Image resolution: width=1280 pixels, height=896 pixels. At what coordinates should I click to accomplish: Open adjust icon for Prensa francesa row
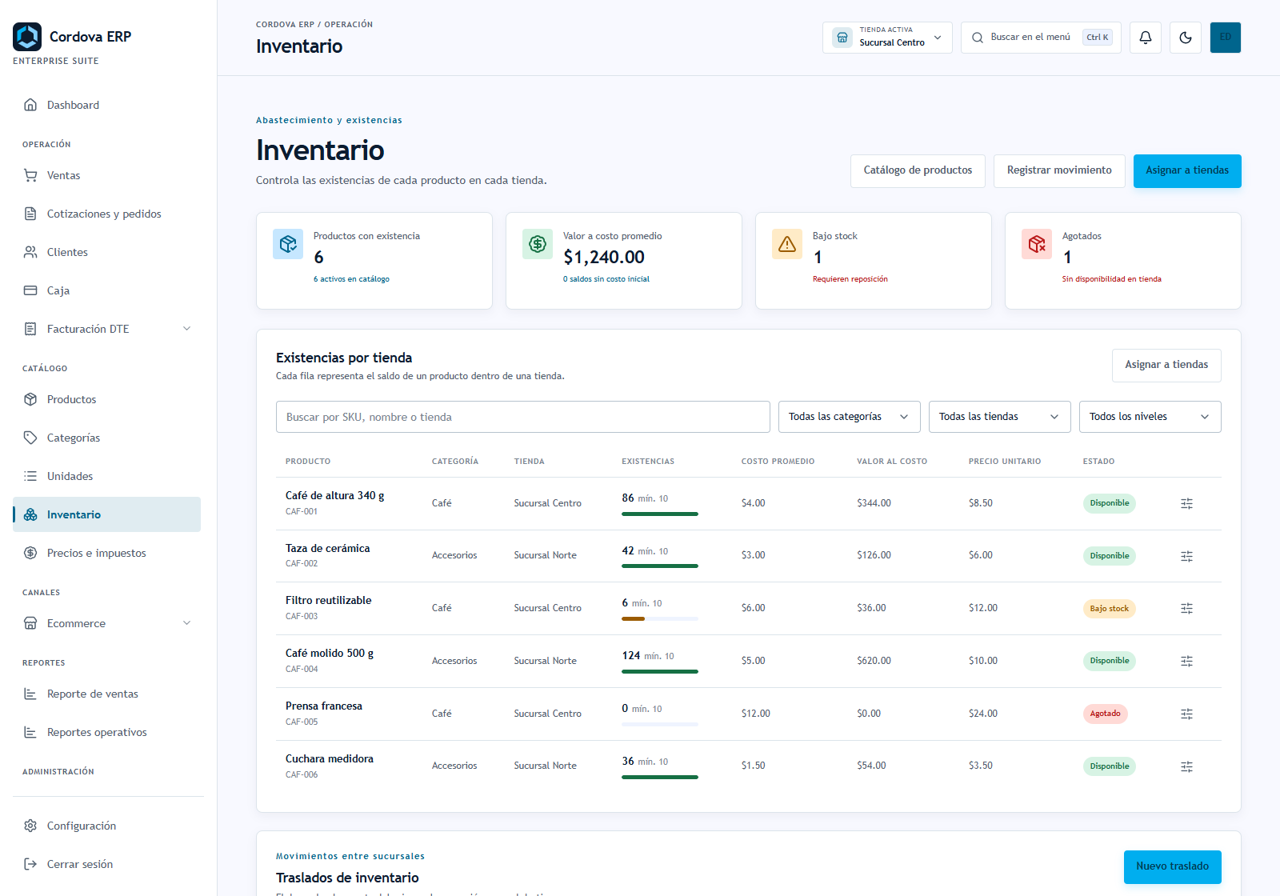[1186, 714]
